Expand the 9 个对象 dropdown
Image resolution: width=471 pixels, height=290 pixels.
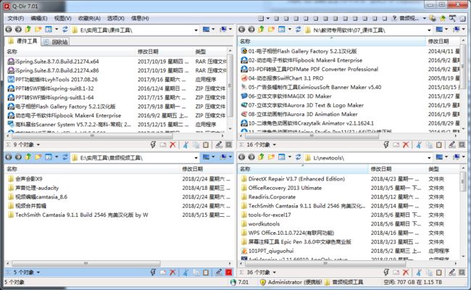coord(38,145)
